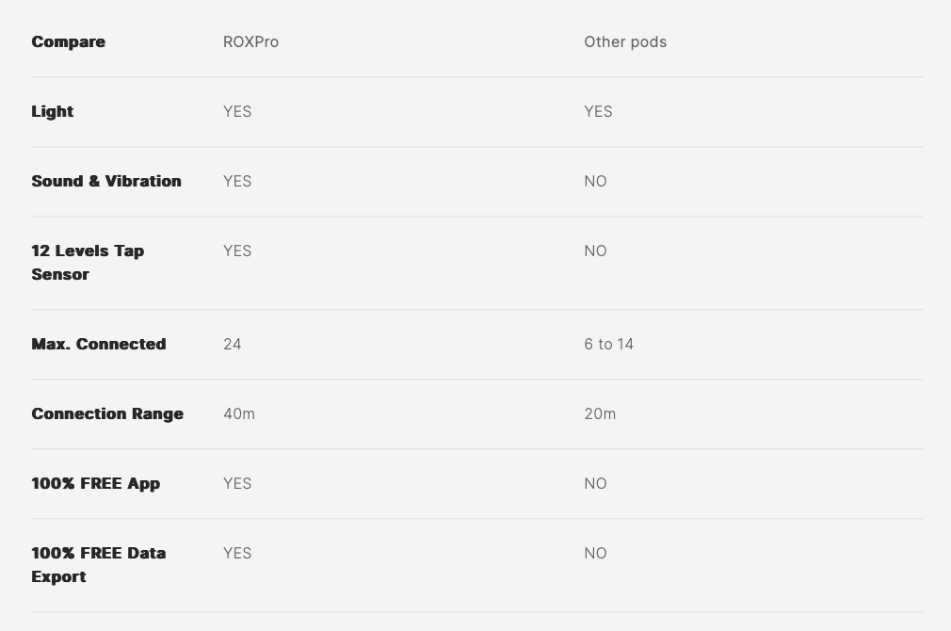
Task: Click the 20m range value
Action: pos(600,413)
